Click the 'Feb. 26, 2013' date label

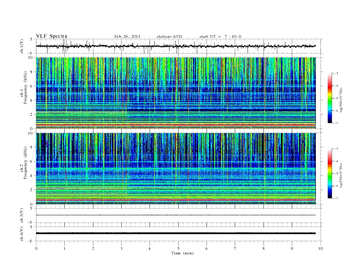127,36
